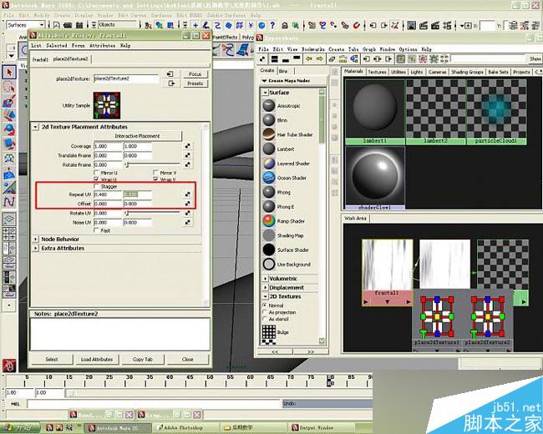Click the Load Attributes button
The width and height of the screenshot is (543, 434).
click(x=97, y=359)
